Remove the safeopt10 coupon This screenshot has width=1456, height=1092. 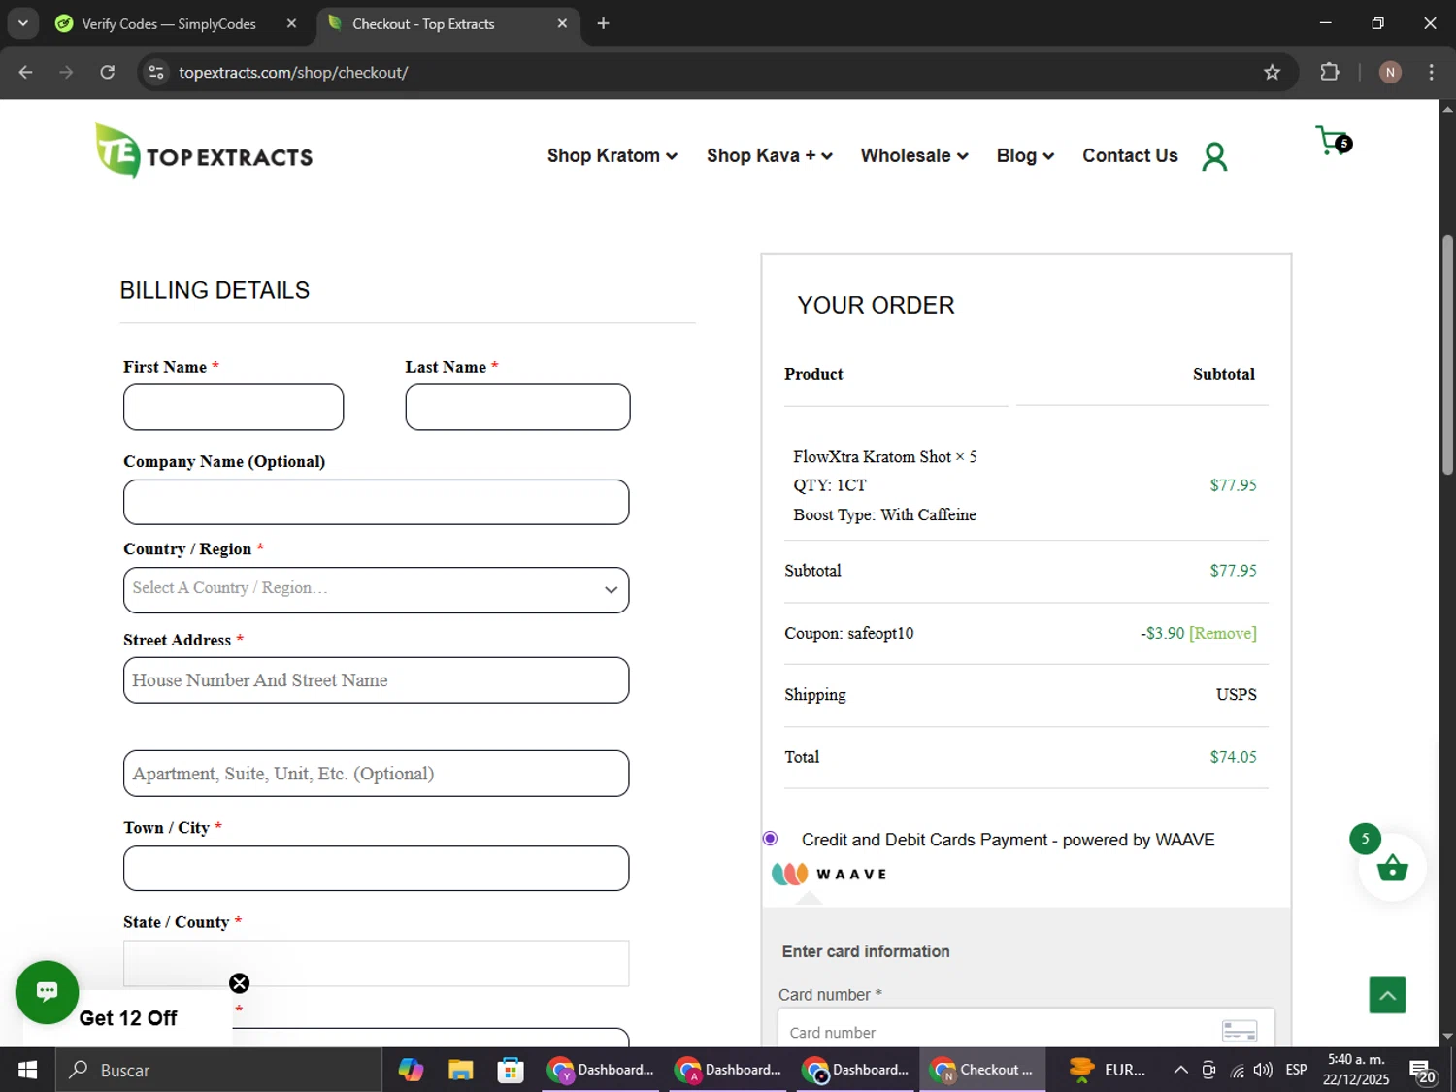tap(1222, 633)
